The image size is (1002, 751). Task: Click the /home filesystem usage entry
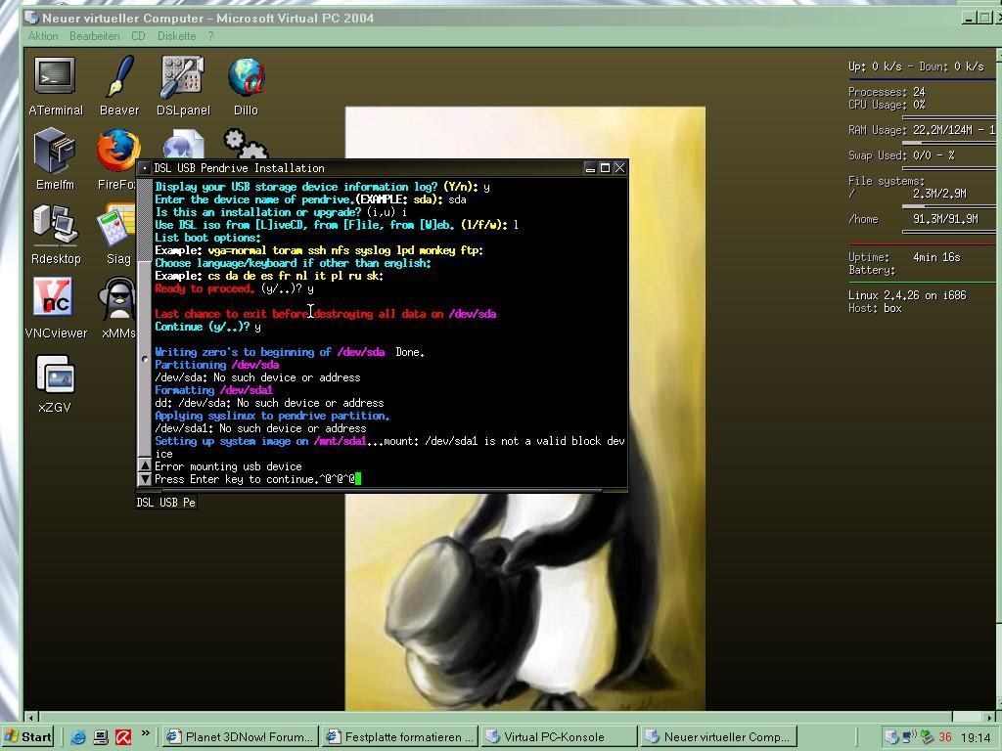(913, 219)
